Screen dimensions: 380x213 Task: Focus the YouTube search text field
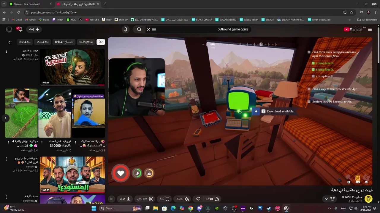[202, 29]
